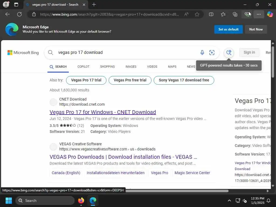Open Collections icon
Image resolution: width=276 pixels, height=207 pixels.
235,14
